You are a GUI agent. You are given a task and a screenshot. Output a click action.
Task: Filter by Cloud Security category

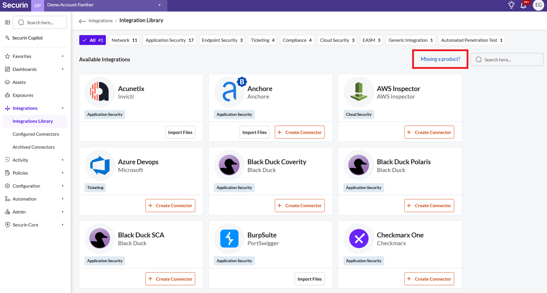click(337, 40)
